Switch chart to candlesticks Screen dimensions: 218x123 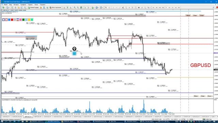67,8
